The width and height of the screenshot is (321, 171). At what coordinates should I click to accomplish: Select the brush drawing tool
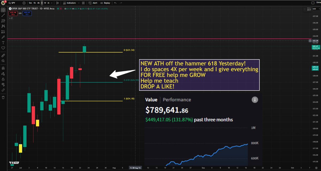(3, 37)
